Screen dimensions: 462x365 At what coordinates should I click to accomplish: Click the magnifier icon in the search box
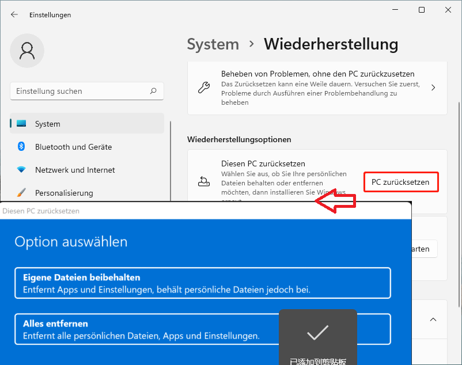[x=153, y=91]
